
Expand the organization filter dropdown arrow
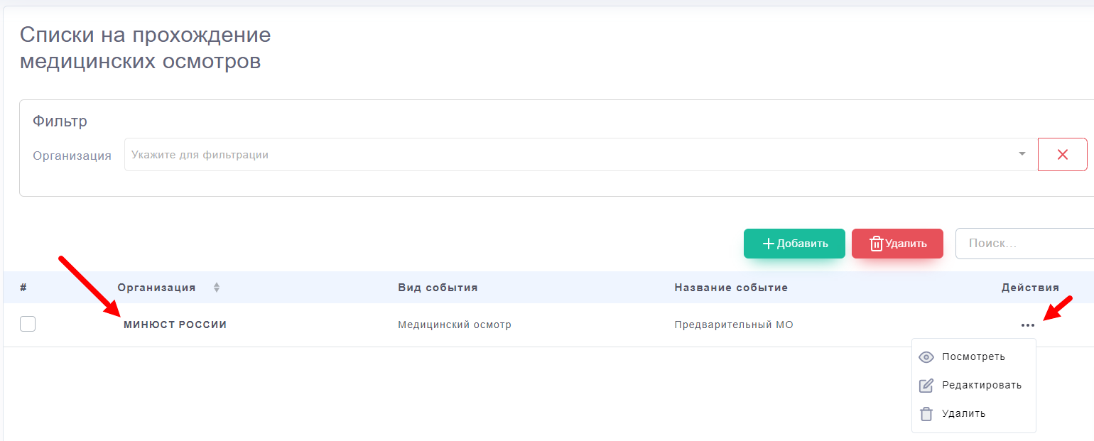tap(1022, 154)
